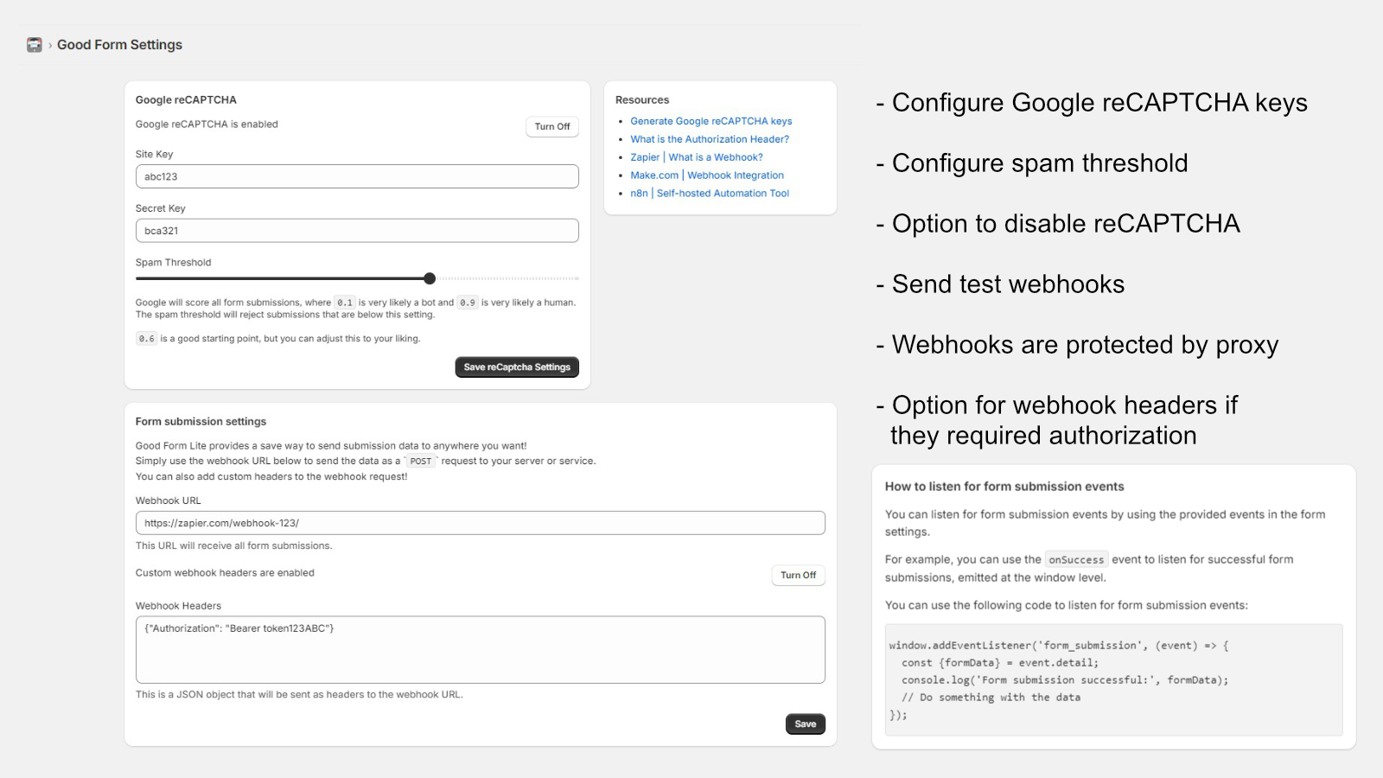Focus the Site Key input field
1383x778 pixels.
pos(356,176)
